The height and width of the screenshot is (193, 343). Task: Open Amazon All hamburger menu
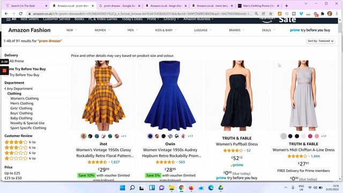click(11, 19)
